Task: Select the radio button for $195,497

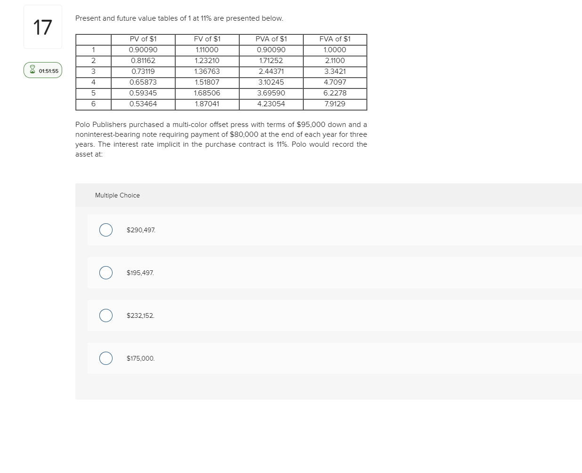Action: 105,273
